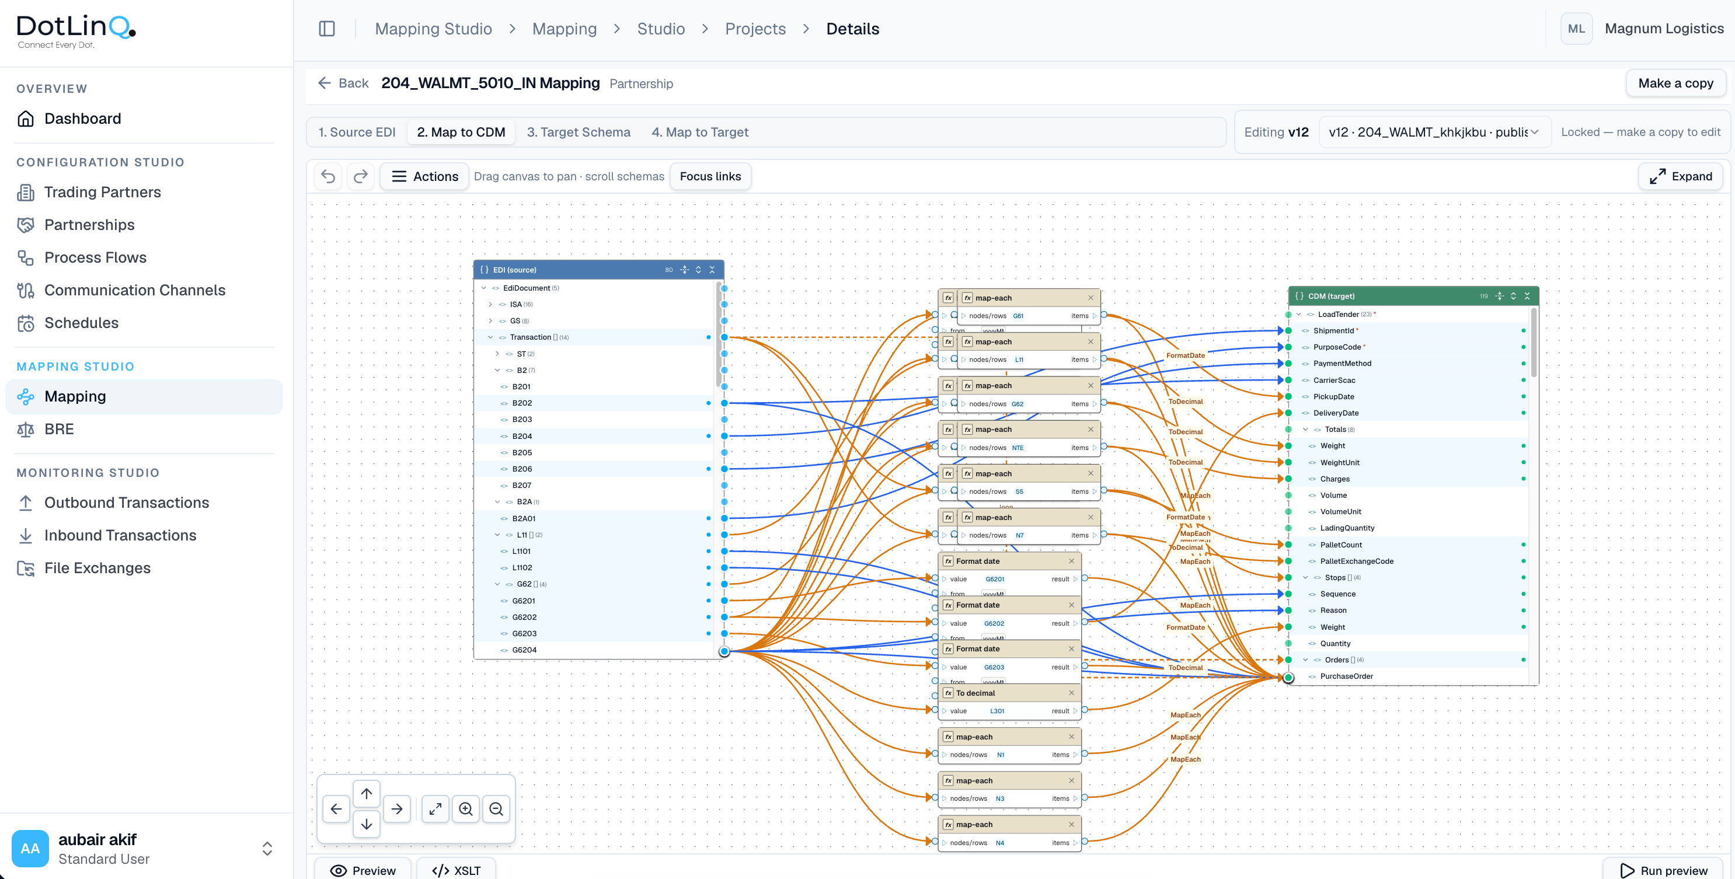The width and height of the screenshot is (1735, 879).
Task: Collapse the G62 tree node
Action: pyautogui.click(x=497, y=584)
